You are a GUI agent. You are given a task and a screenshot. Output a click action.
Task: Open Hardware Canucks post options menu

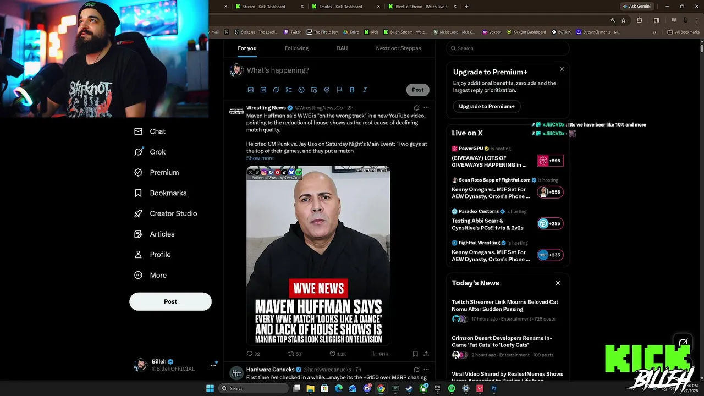426,370
